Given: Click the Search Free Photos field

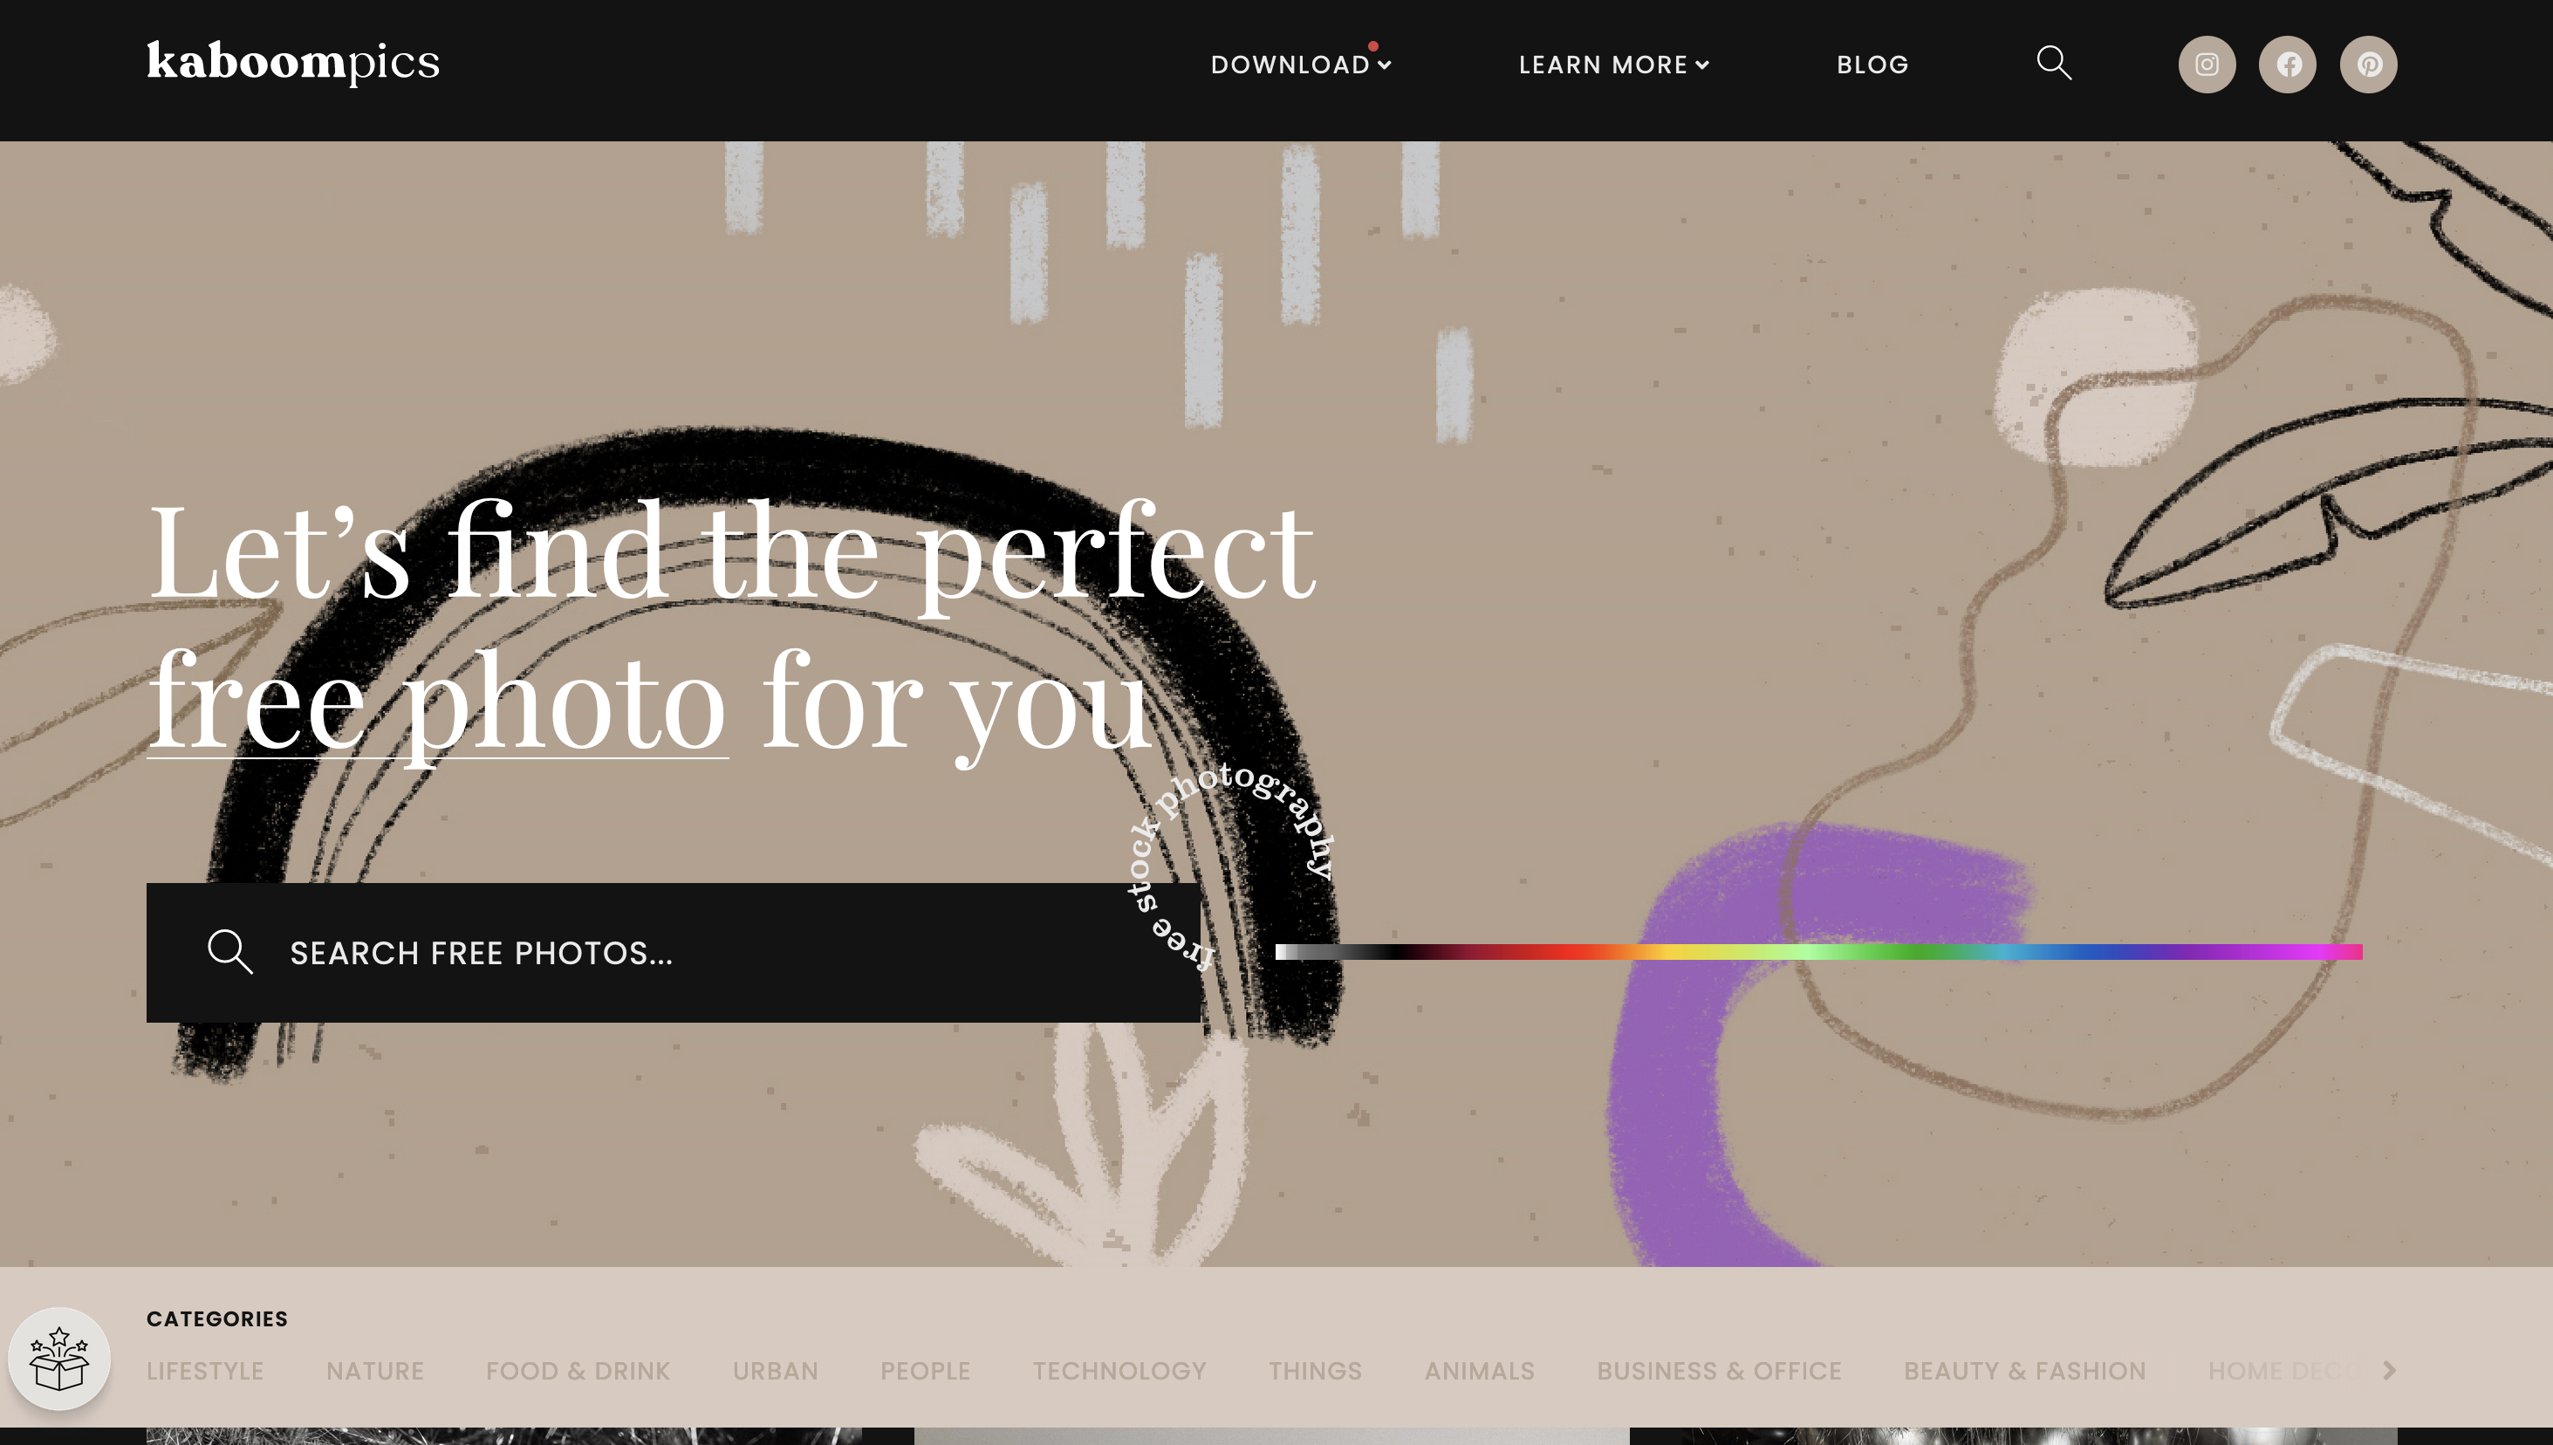Looking at the screenshot, I should click(674, 953).
